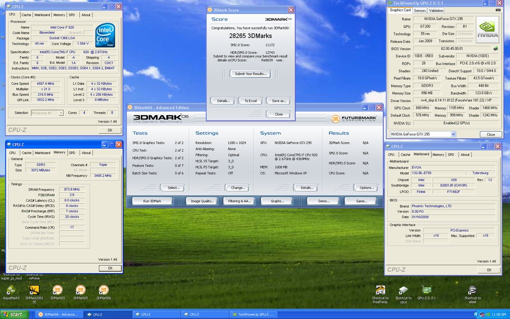Image resolution: width=510 pixels, height=319 pixels.
Task: Click Change button under Settings
Action: point(238,188)
